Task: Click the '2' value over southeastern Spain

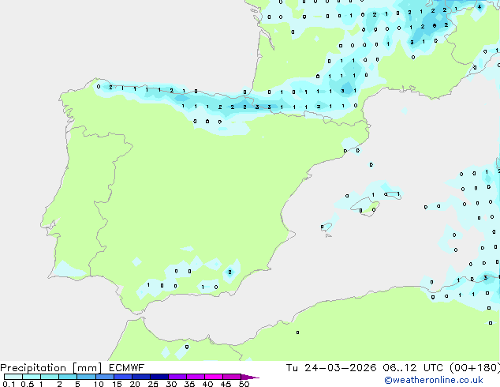Action: click(x=229, y=272)
